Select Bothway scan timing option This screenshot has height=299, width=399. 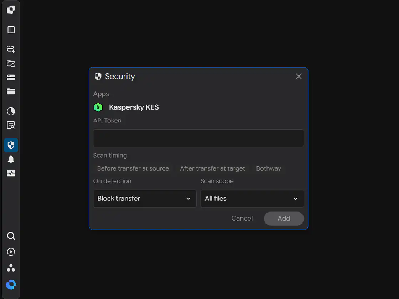click(x=269, y=168)
